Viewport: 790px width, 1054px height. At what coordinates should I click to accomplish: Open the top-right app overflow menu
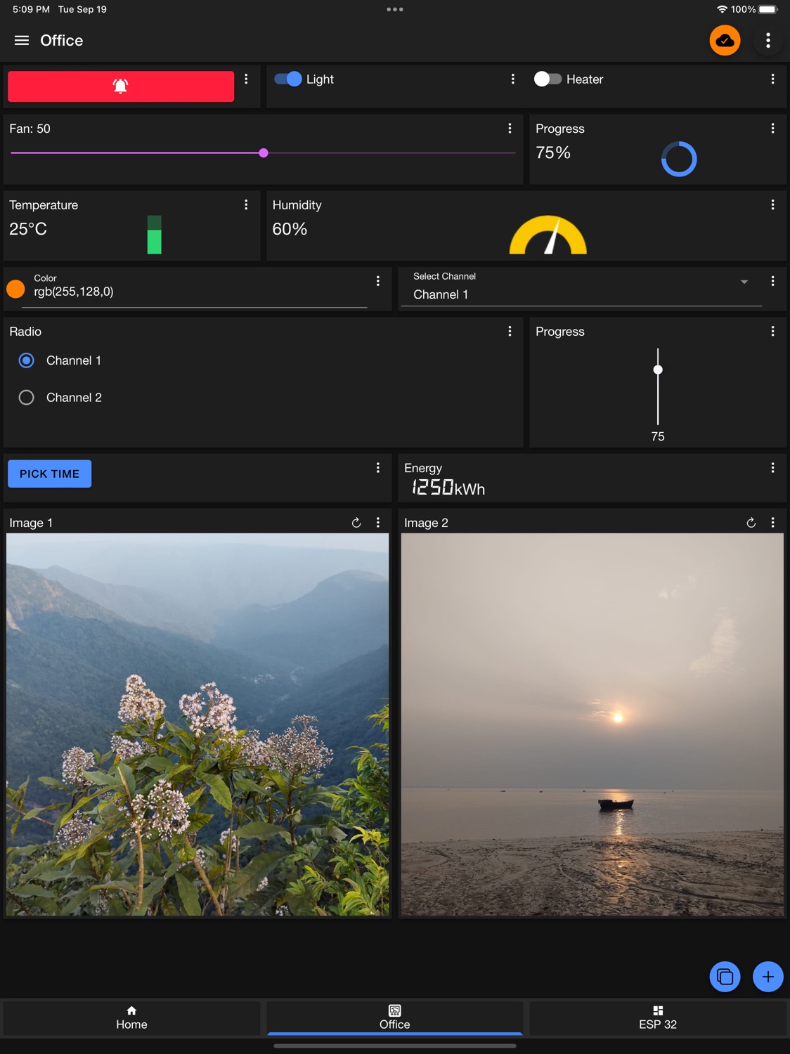click(768, 40)
